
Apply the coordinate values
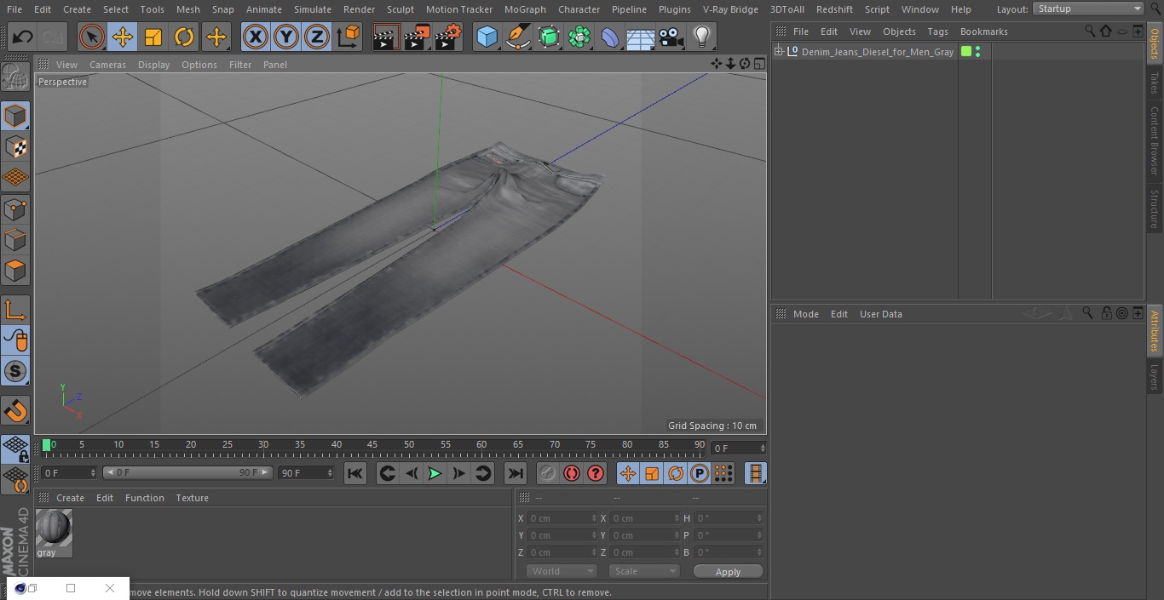(728, 572)
